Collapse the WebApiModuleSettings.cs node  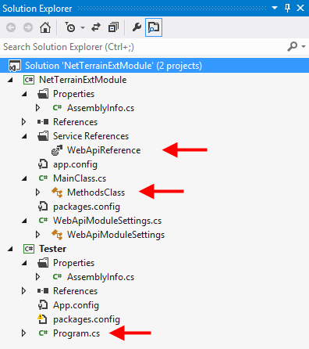click(24, 221)
